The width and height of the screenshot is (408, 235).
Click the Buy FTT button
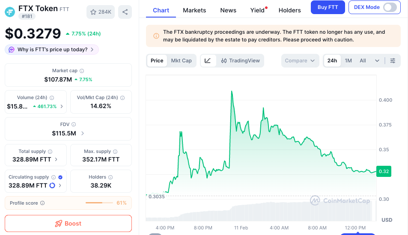pyautogui.click(x=328, y=7)
